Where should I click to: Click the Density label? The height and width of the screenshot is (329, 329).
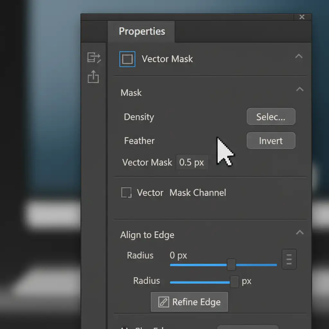pyautogui.click(x=139, y=117)
